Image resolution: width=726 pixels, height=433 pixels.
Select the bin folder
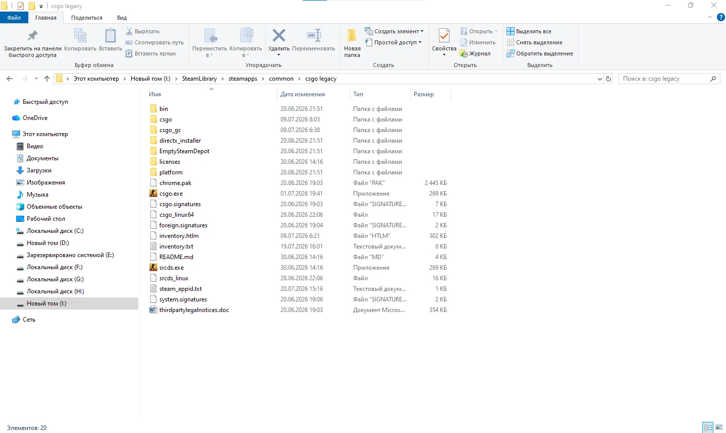click(163, 109)
